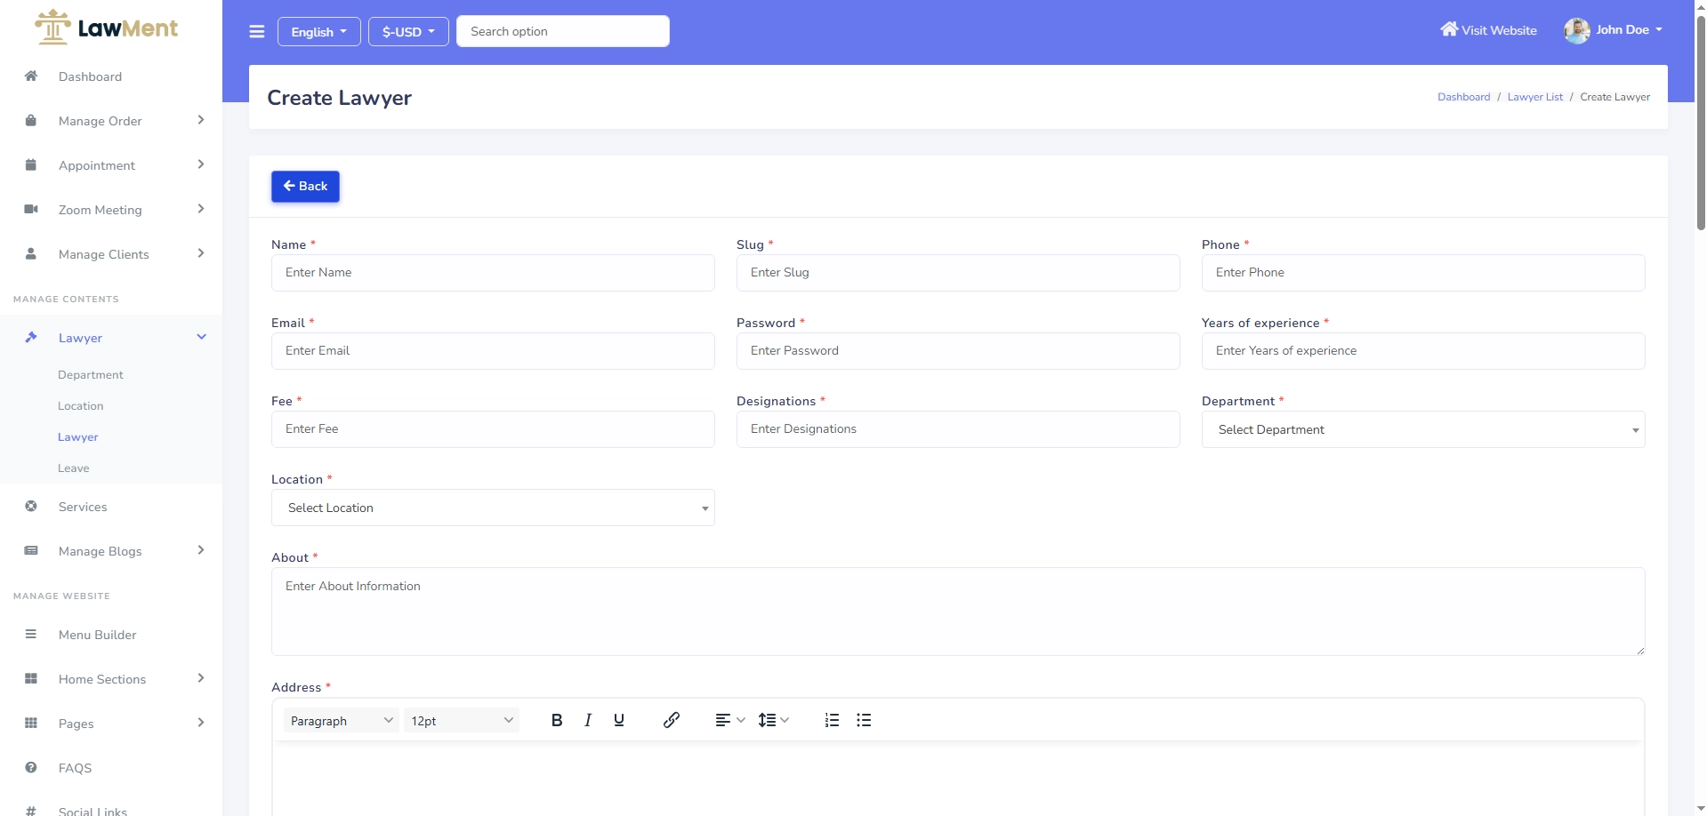Open the Select Location dropdown
Viewport: 1707px width, 816px height.
coord(493,508)
